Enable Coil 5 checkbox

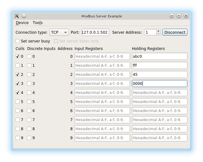[x=18, y=102]
